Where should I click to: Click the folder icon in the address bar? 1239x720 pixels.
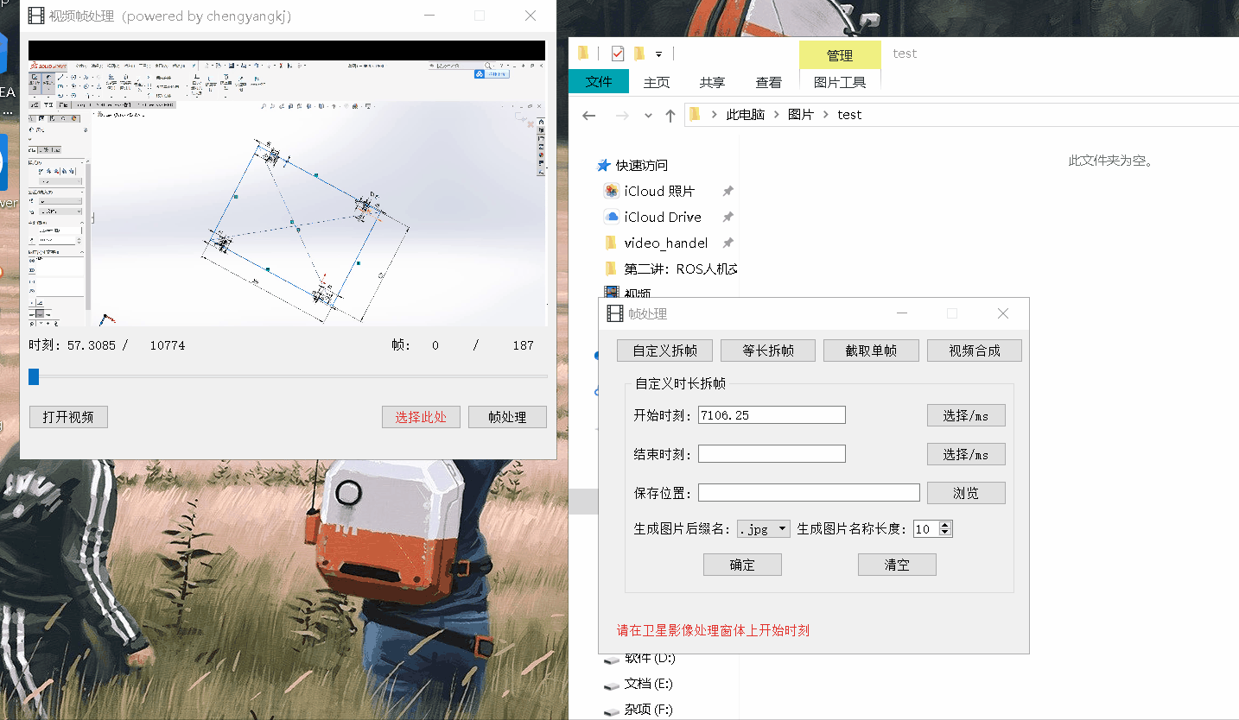tap(695, 114)
